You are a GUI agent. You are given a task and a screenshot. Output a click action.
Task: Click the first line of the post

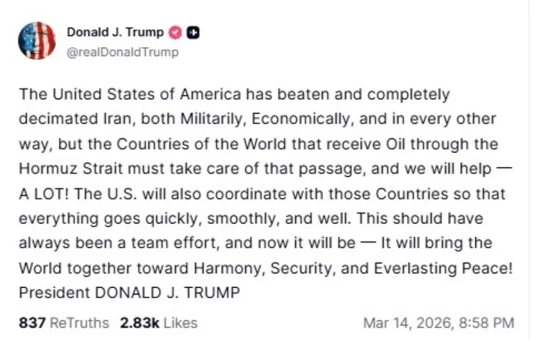click(234, 95)
